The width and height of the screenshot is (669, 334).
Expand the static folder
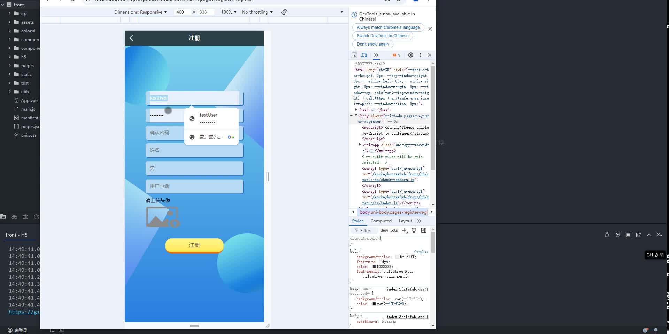pyautogui.click(x=9, y=74)
